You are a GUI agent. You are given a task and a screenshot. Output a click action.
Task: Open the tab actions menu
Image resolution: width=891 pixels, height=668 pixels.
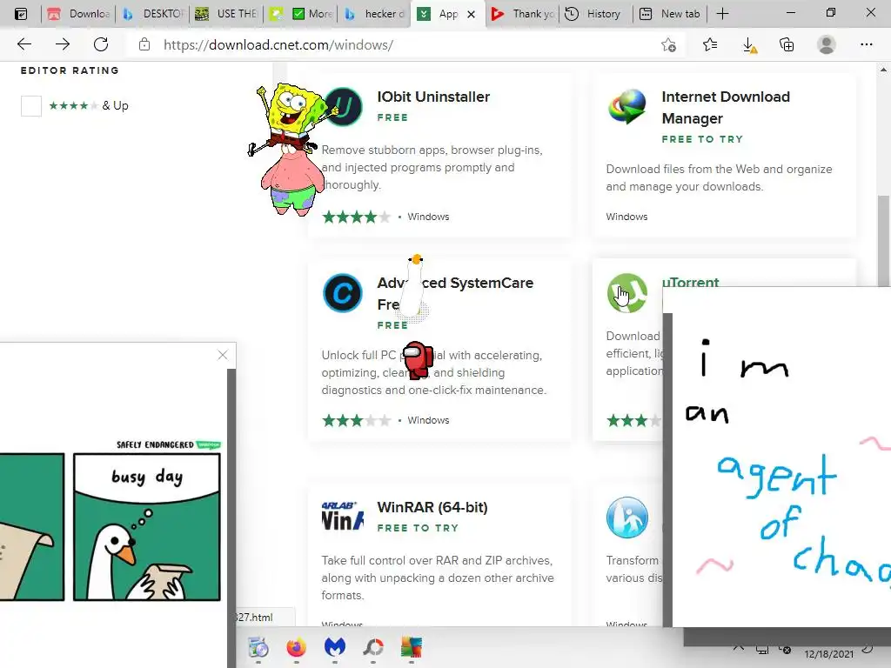click(x=21, y=14)
